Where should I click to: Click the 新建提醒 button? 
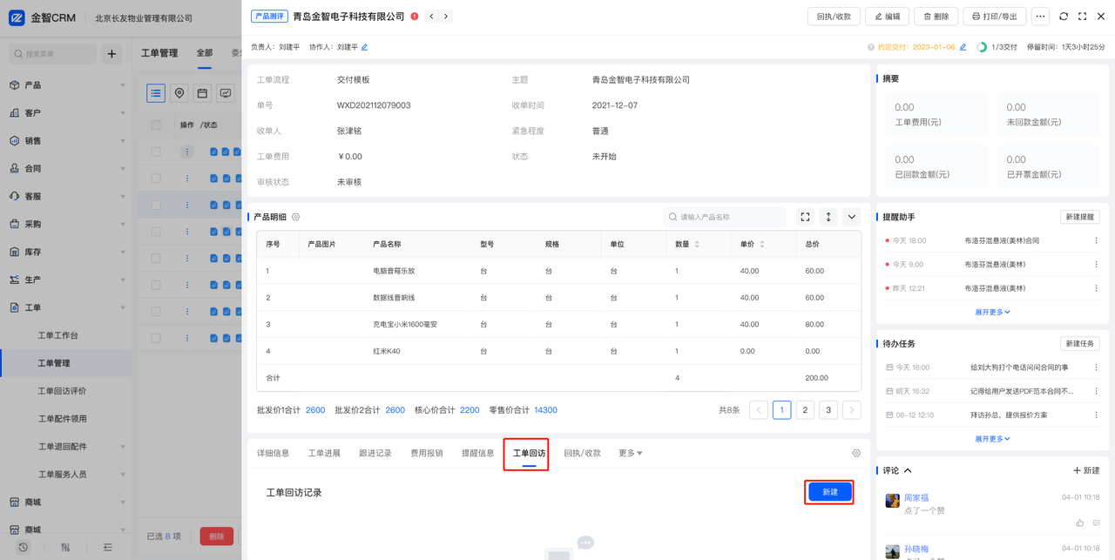point(1079,217)
